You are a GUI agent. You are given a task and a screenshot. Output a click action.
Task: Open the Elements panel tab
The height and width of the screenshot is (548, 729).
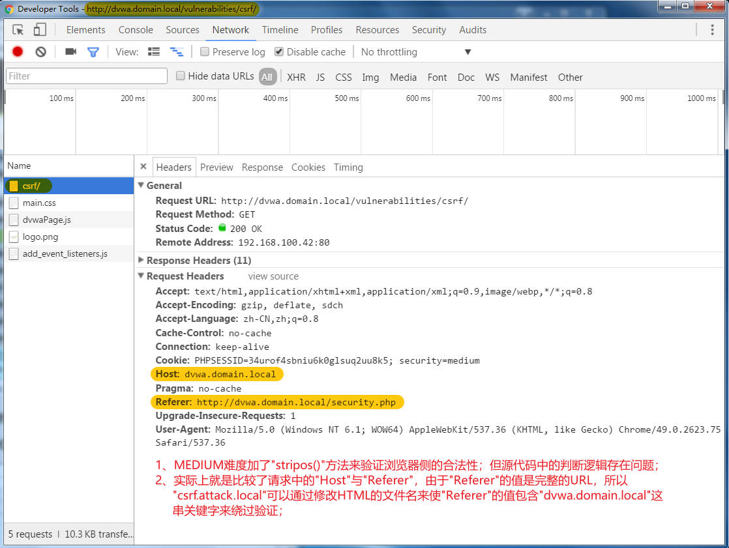coord(85,30)
